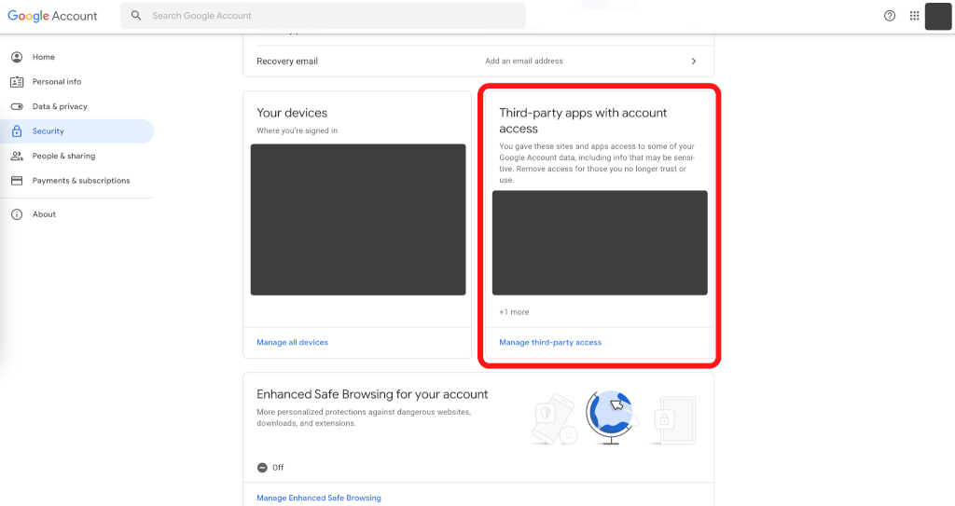
Task: Click the Search Google Account field
Action: 326,16
